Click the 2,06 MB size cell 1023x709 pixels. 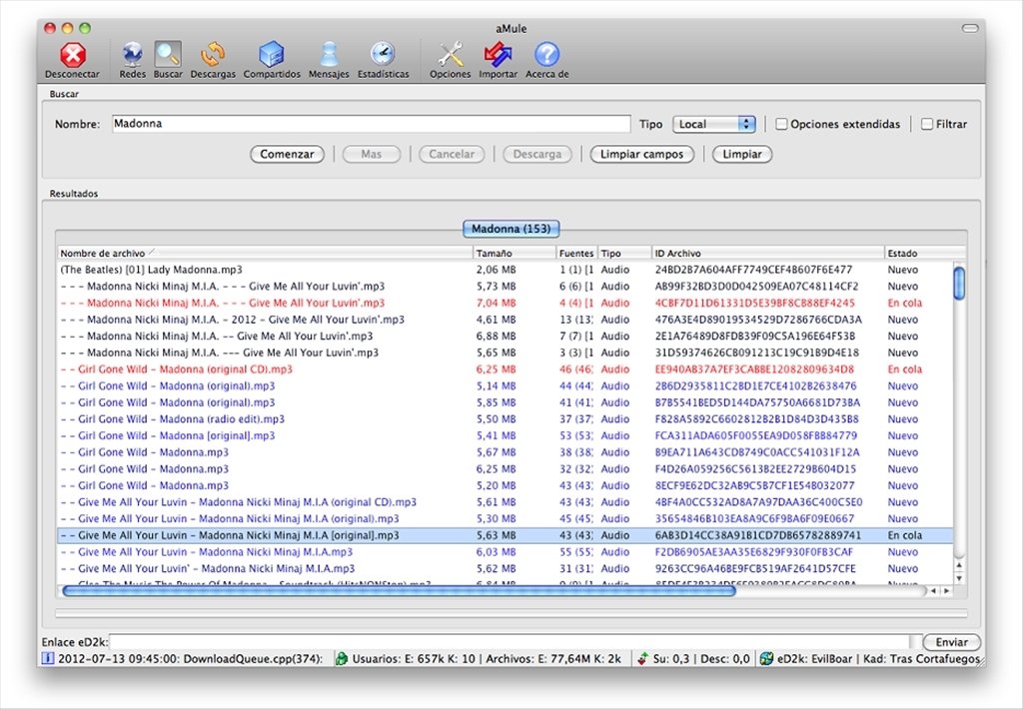pyautogui.click(x=496, y=270)
